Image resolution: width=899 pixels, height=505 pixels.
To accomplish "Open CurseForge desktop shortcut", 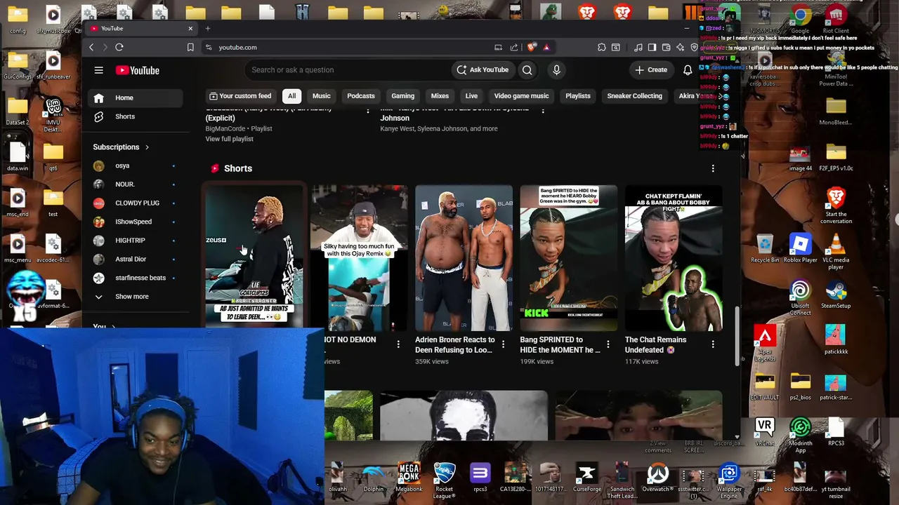I will 586,477.
